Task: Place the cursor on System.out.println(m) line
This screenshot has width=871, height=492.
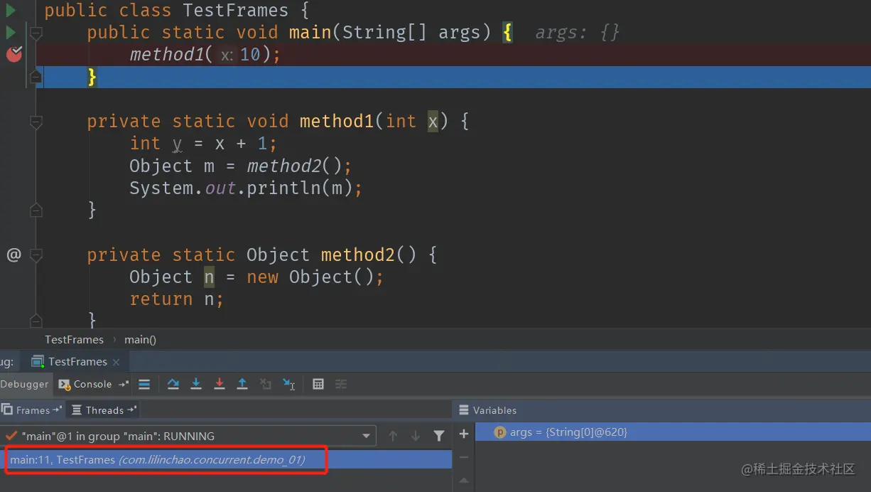Action: 246,188
